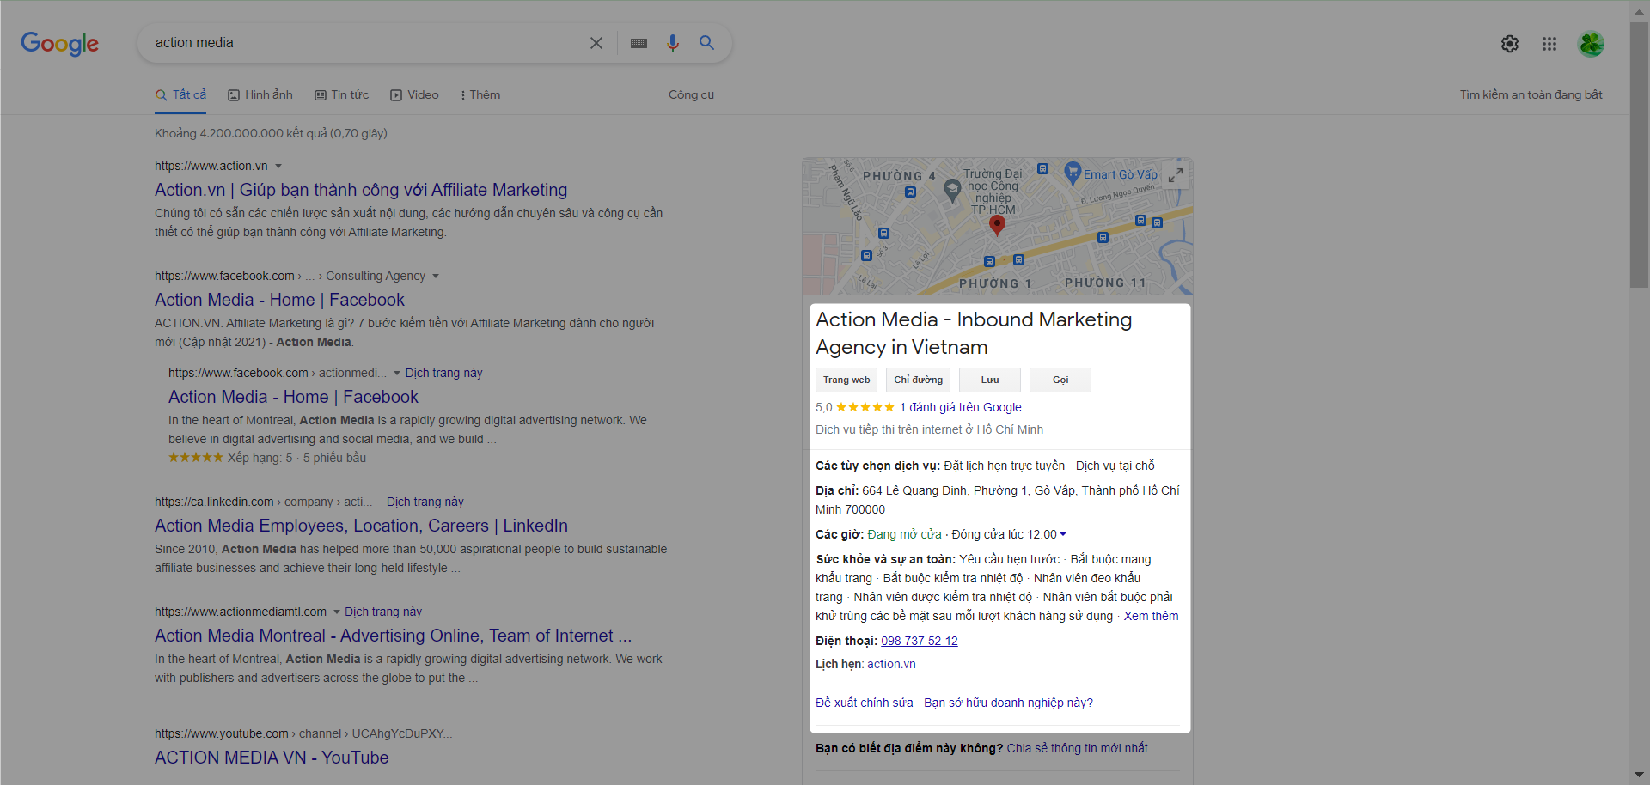Click the magnifier search button

pos(706,42)
